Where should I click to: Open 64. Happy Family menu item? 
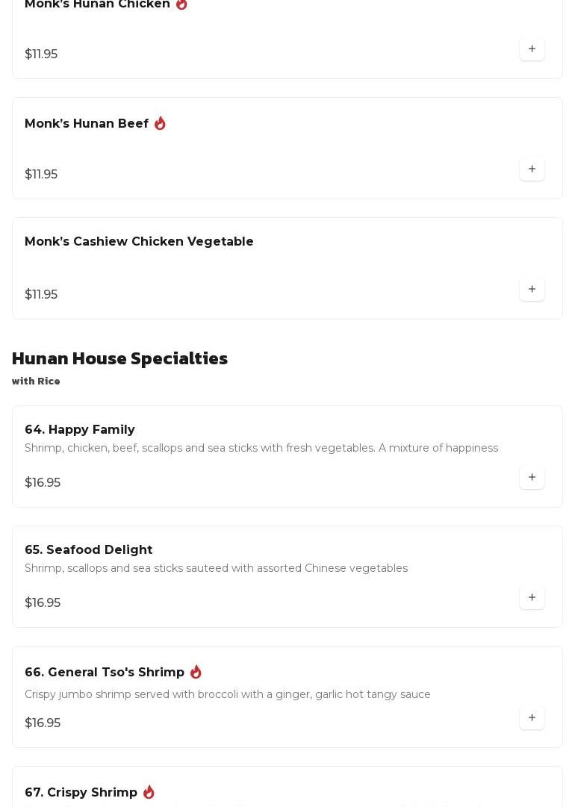(80, 430)
